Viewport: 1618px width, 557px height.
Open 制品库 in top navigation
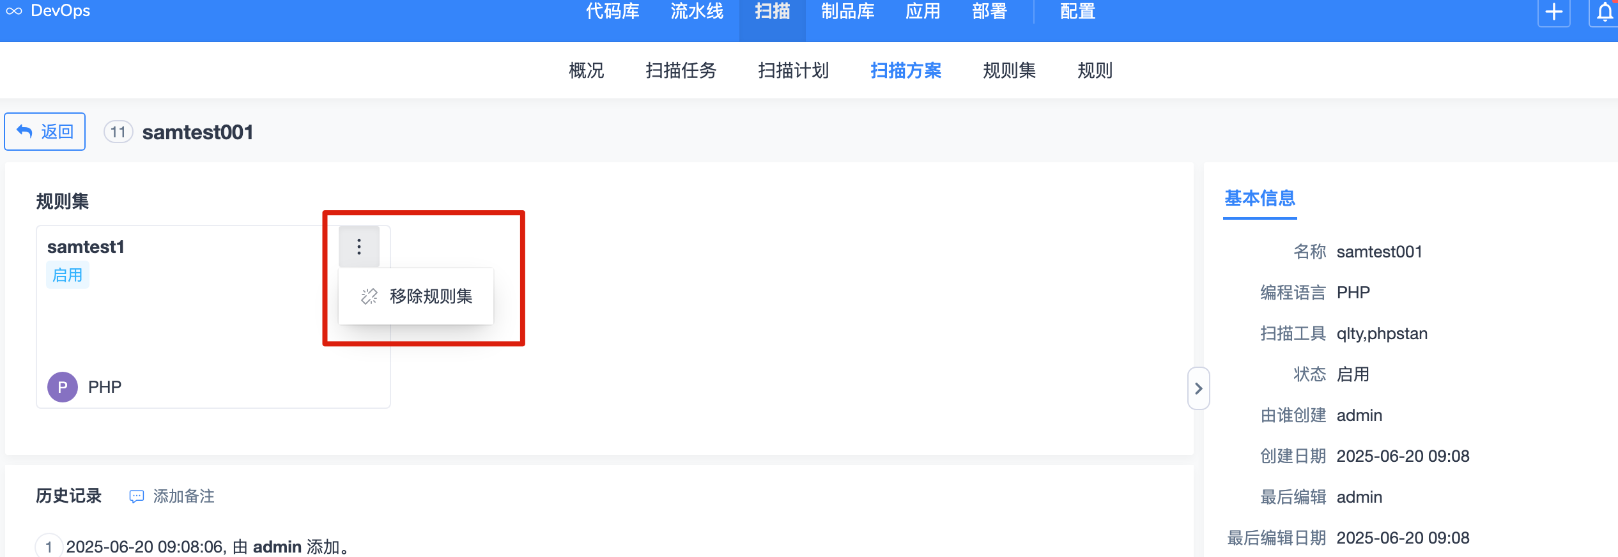pos(847,11)
